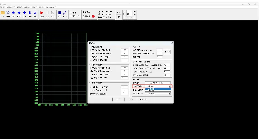Image resolution: width=259 pixels, height=139 pixels.
Task: Open the Language menu in menu bar
Action: coord(51,7)
